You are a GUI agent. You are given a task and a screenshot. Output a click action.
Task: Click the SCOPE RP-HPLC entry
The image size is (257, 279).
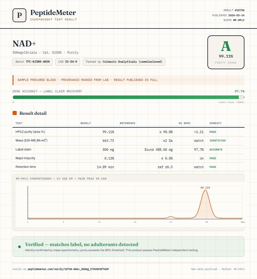tap(234, 20)
